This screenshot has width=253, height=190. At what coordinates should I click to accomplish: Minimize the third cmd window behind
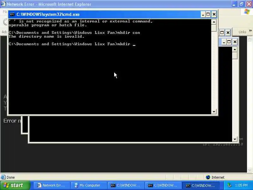click(224, 42)
